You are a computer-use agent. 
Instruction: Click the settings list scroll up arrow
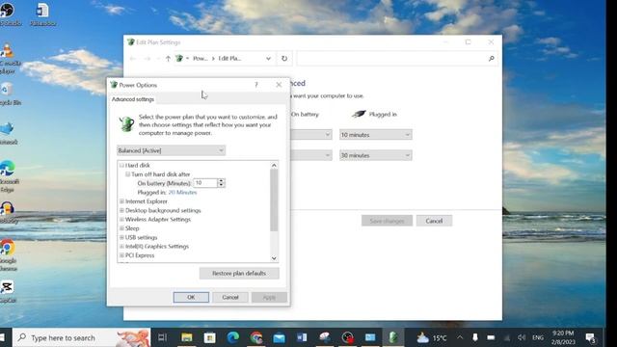[x=274, y=165]
